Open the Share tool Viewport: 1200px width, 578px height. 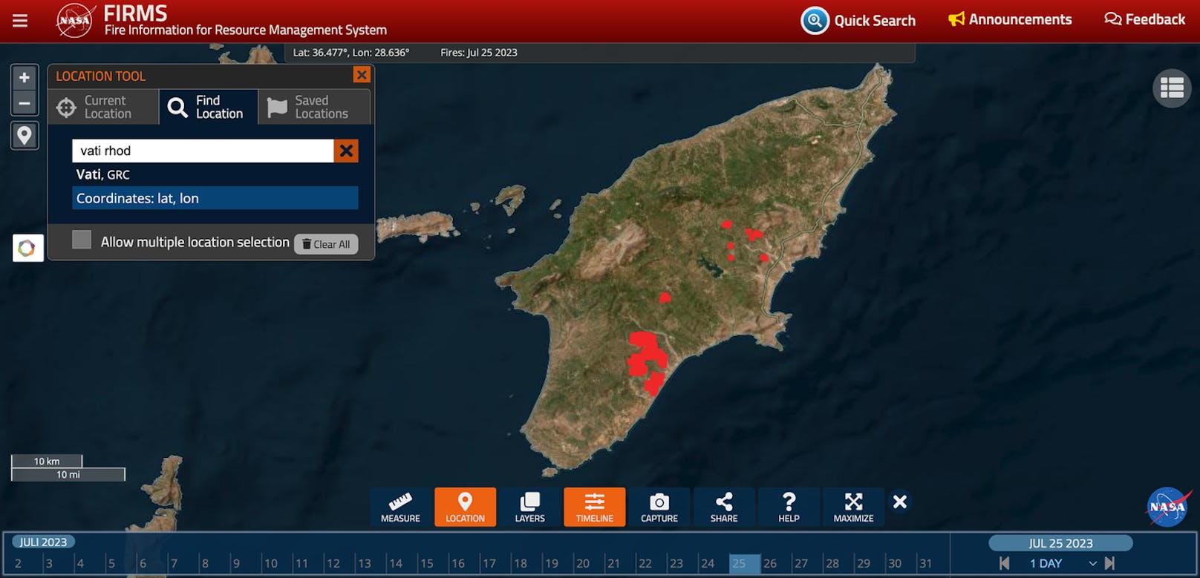coord(724,507)
